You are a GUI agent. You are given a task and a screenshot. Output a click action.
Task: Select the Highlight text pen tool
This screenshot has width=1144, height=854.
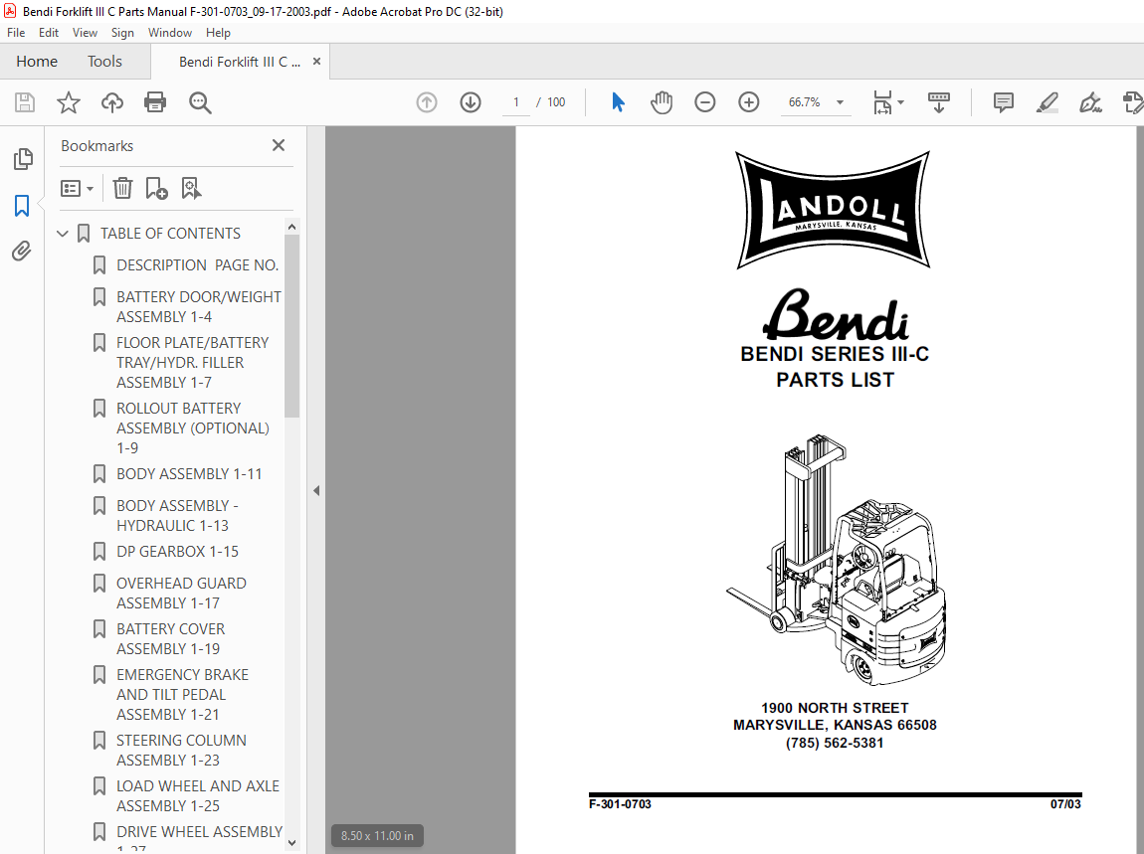click(1047, 102)
